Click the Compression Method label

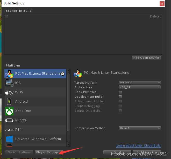click(x=90, y=128)
